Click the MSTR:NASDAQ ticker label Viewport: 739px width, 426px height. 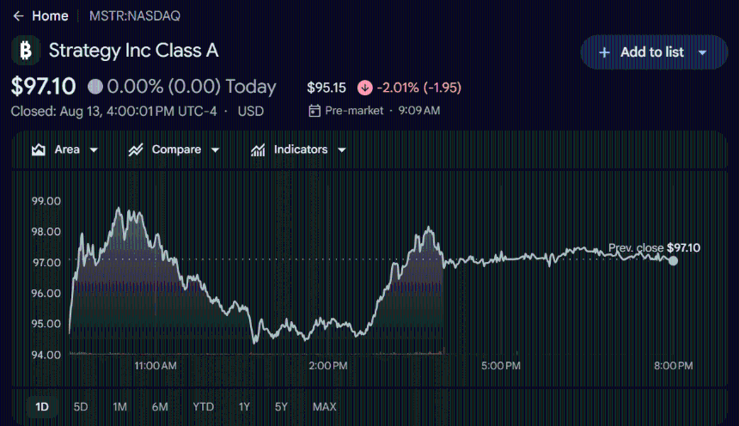tap(135, 16)
